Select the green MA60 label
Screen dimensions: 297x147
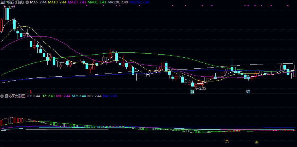(97, 2)
